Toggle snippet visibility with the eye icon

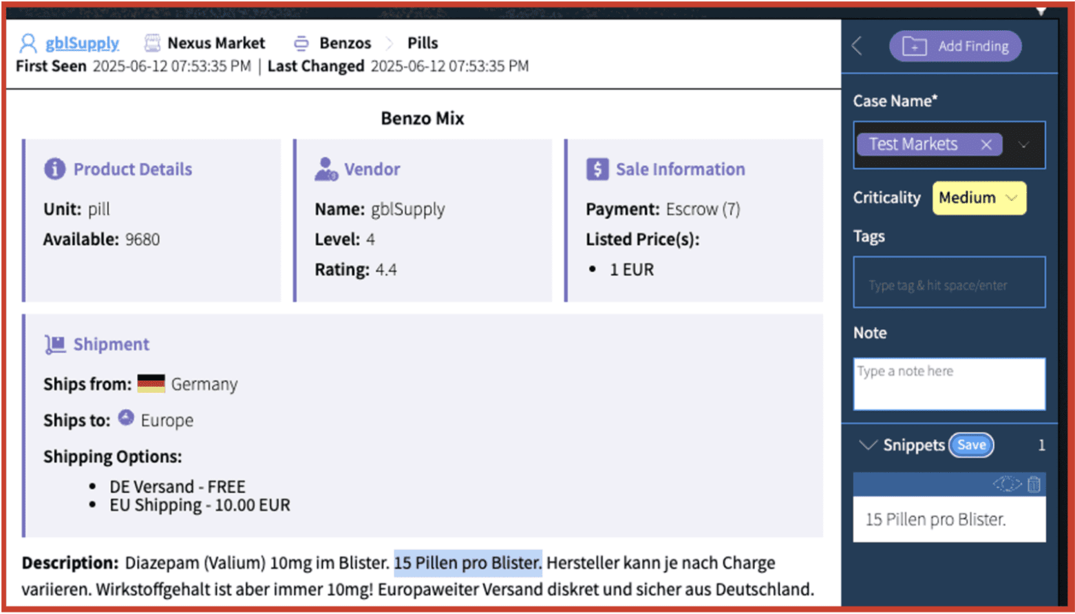click(x=1006, y=485)
